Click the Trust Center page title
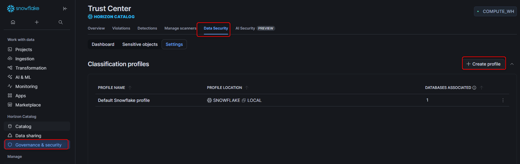Viewport: 520px width, 164px height. click(x=109, y=9)
